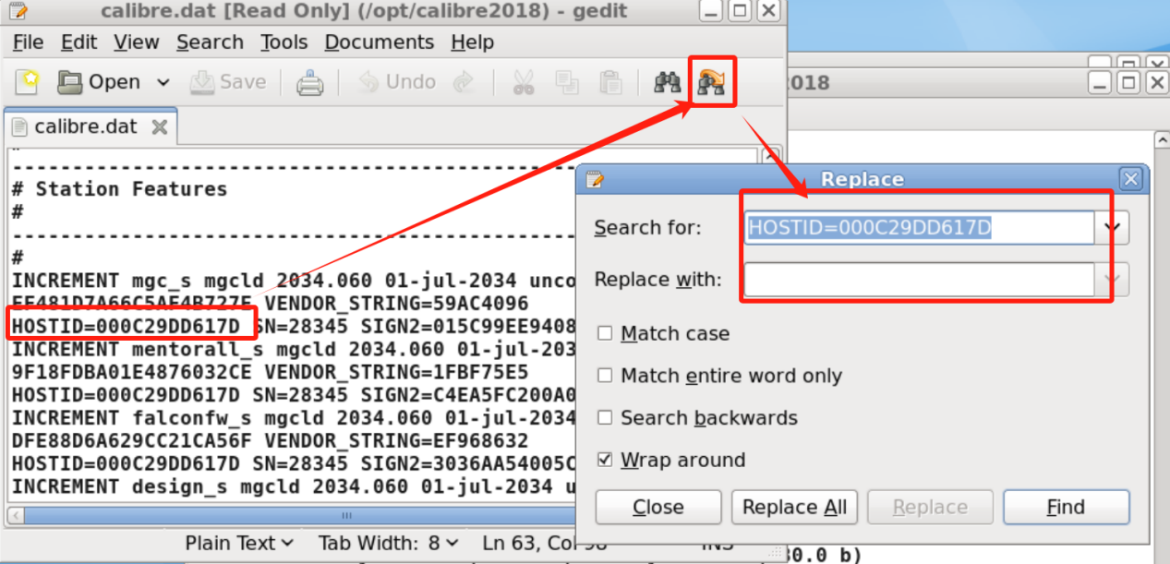Click the Paste clipboard icon
Viewport: 1170px width, 564px height.
coord(609,83)
